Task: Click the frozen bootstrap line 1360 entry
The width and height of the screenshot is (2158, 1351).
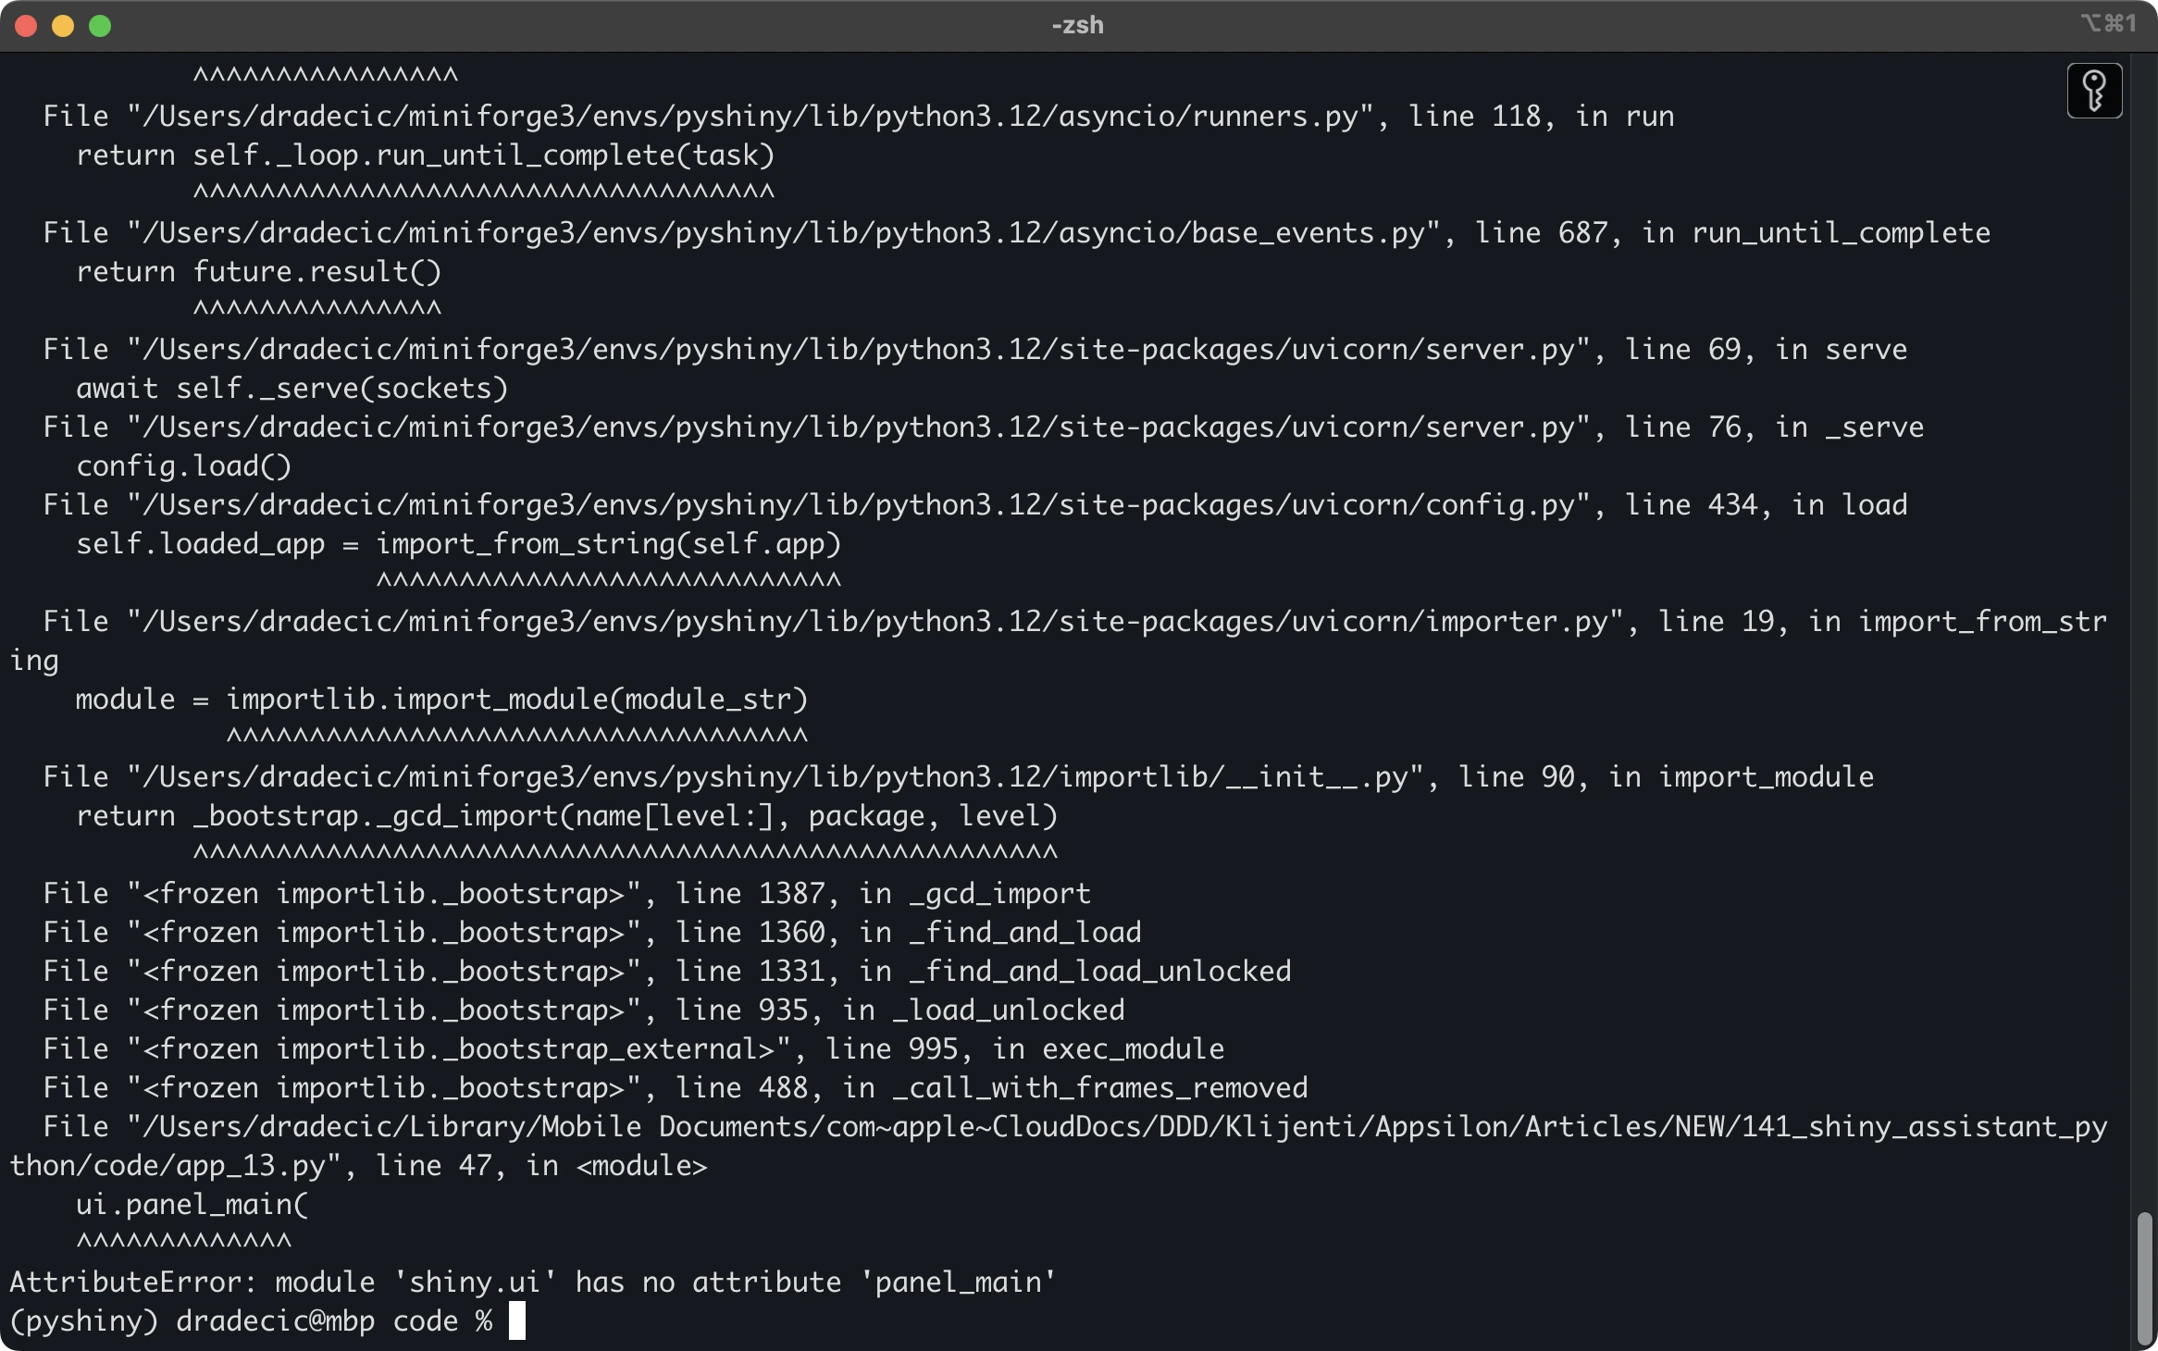Action: pyautogui.click(x=592, y=932)
